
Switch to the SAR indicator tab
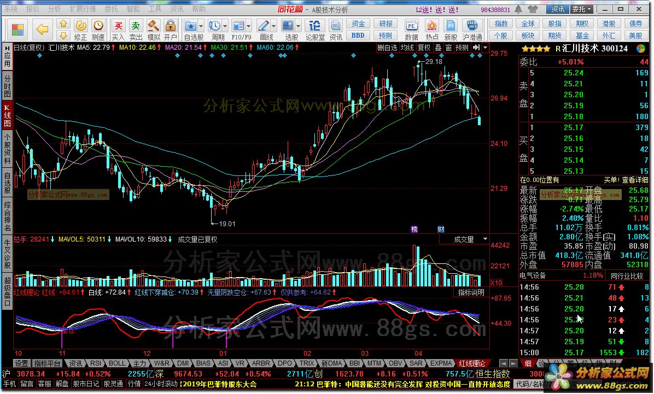(416, 363)
